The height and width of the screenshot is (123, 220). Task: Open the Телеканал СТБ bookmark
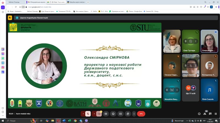pos(65,11)
